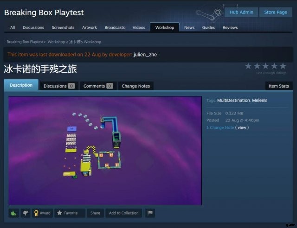297x228 pixels.
Task: Add to Collection button
Action: coord(124,213)
